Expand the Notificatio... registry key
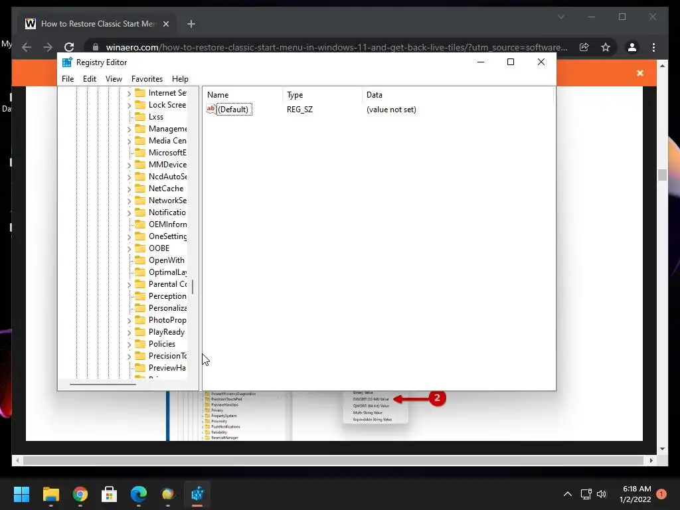Screen dimensions: 680x510 (x=129, y=213)
